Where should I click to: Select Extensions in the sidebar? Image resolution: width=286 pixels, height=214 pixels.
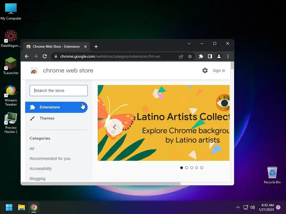point(56,107)
